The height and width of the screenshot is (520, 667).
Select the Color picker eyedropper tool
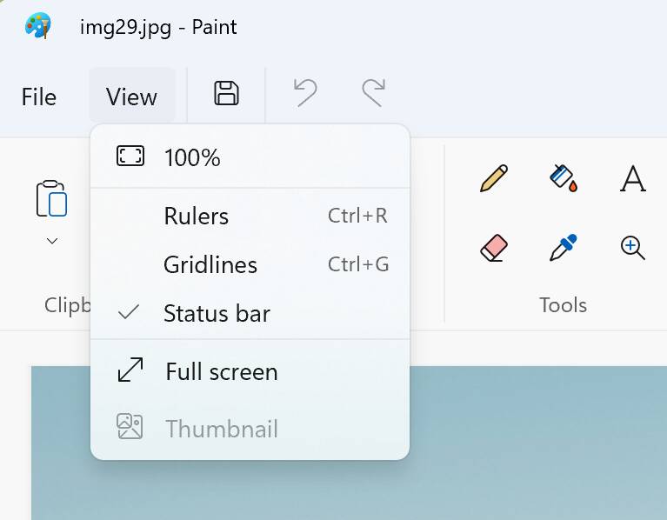564,249
